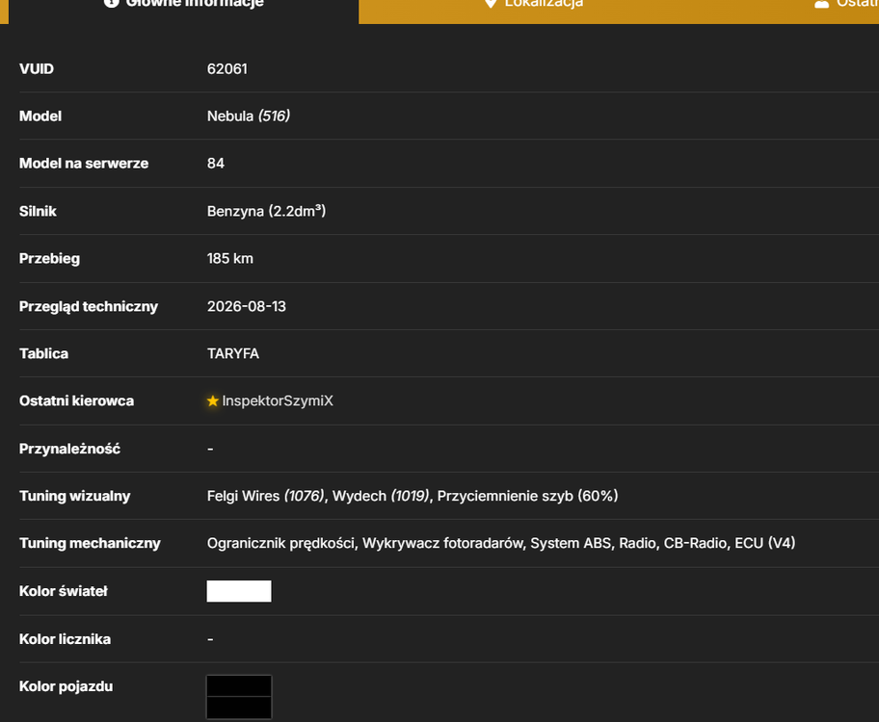Click the white Kolor świateł swatch
This screenshot has height=722, width=879.
click(x=239, y=591)
